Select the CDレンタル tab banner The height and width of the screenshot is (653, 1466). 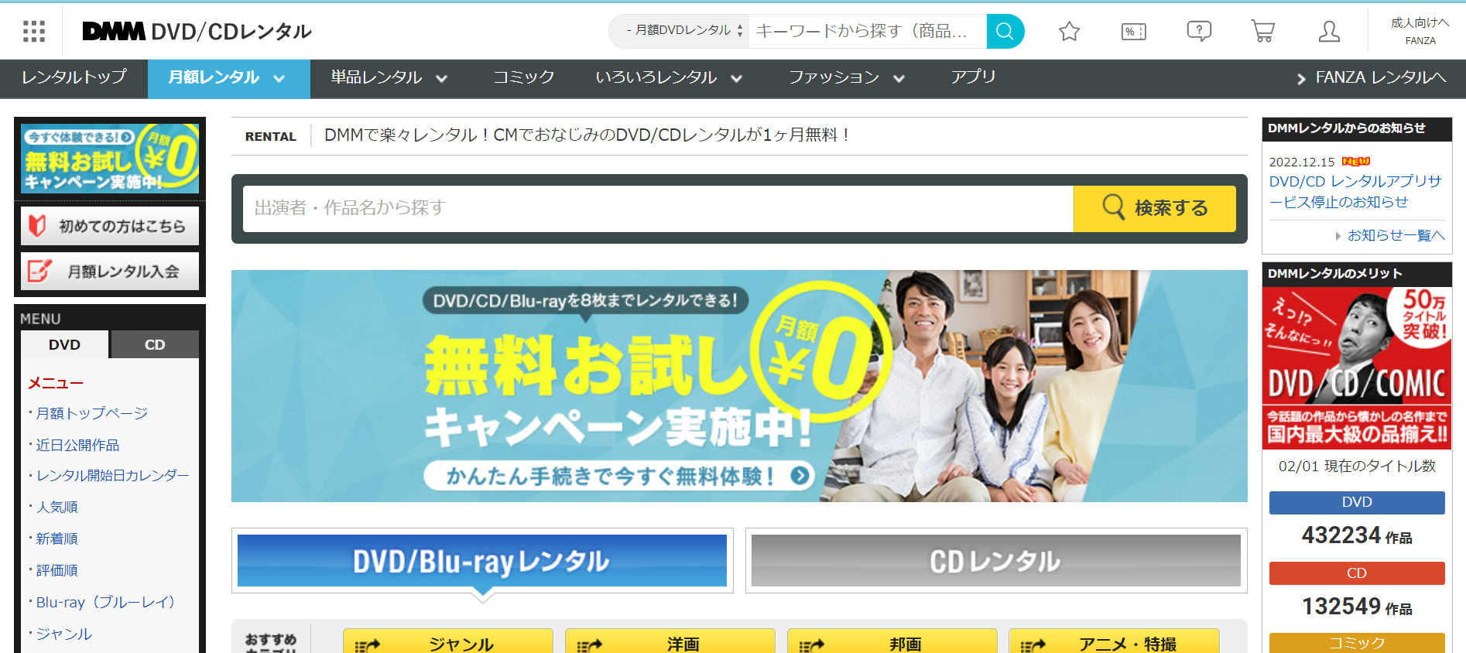pos(995,561)
